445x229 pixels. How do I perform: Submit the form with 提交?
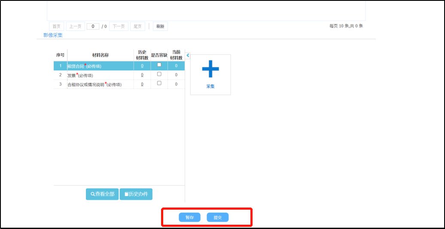(x=218, y=217)
